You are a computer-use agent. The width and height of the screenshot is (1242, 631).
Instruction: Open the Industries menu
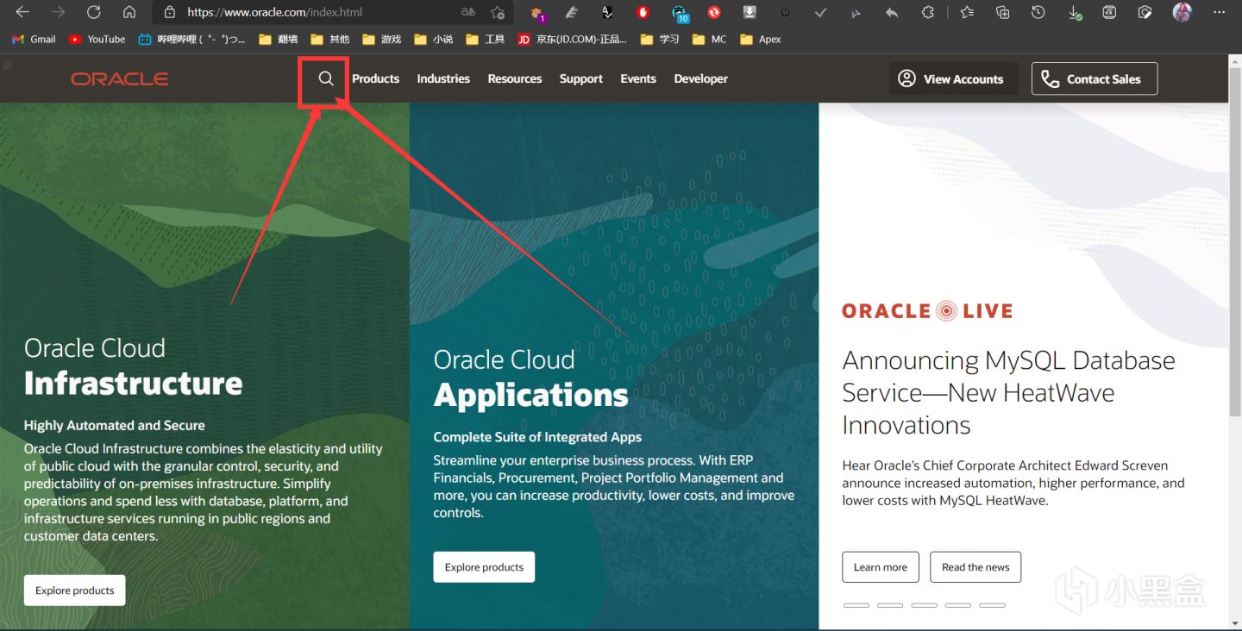(x=443, y=78)
